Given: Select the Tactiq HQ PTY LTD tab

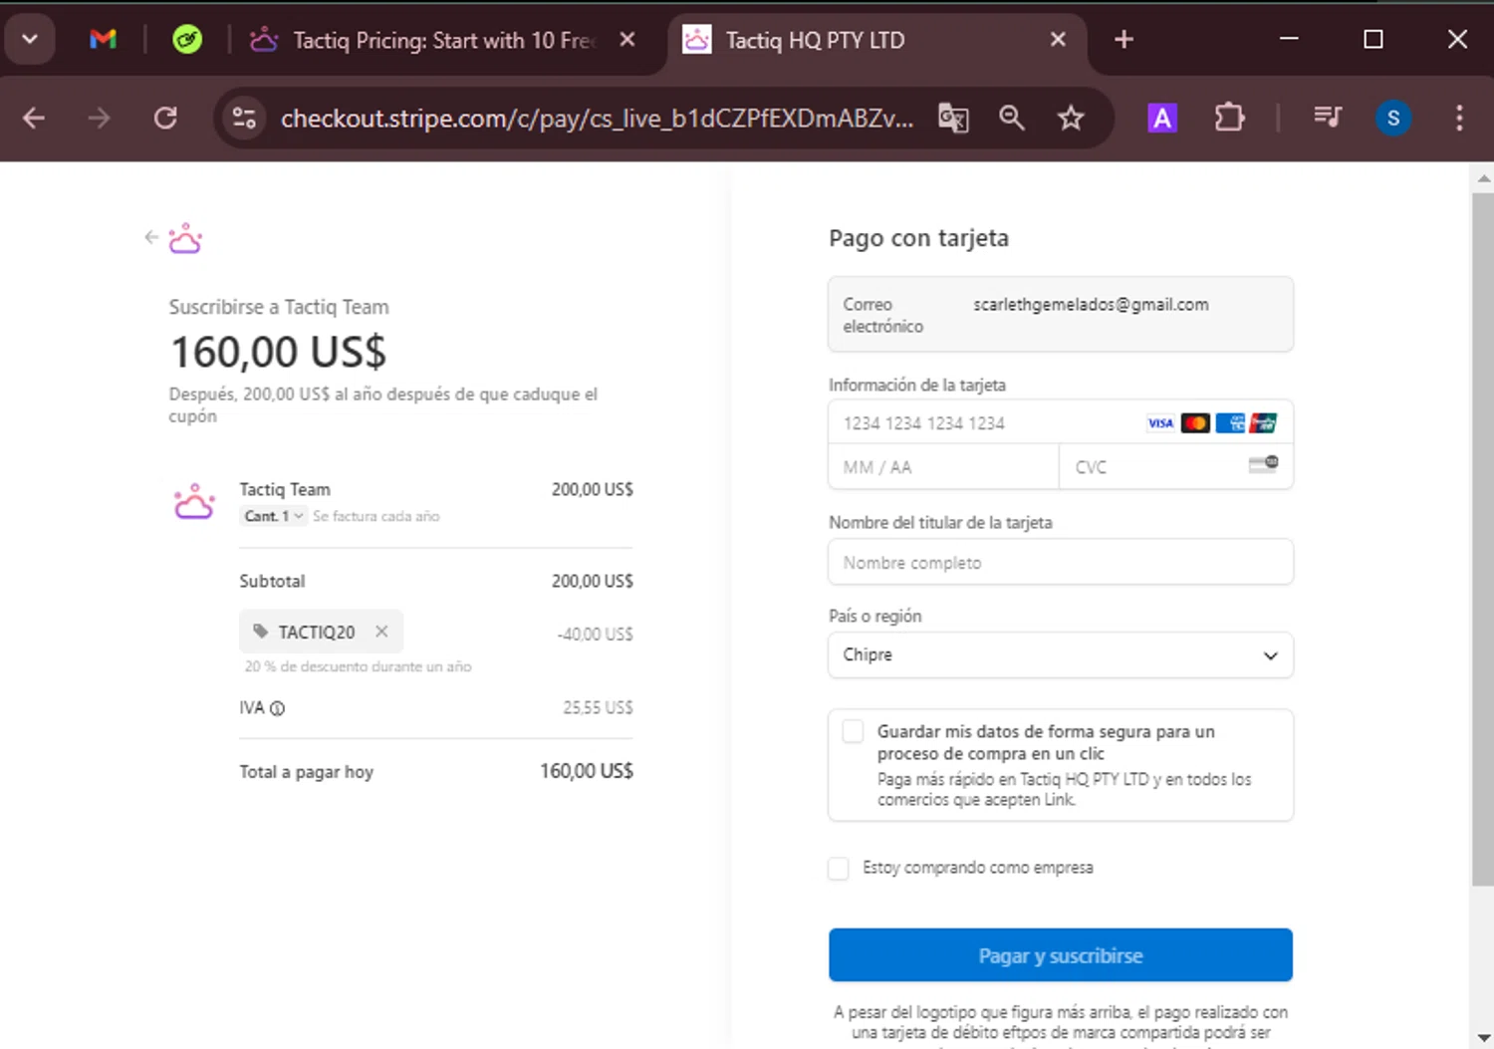Looking at the screenshot, I should [x=867, y=40].
